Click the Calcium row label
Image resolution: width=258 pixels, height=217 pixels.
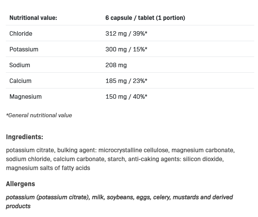tap(21, 81)
